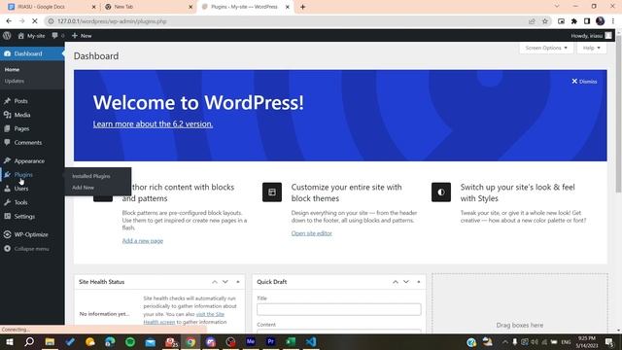Move Site Health Status box down
622x350 pixels.
(x=225, y=282)
